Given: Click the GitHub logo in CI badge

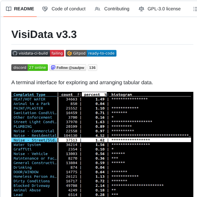Looking at the screenshot, I should coord(15,53).
